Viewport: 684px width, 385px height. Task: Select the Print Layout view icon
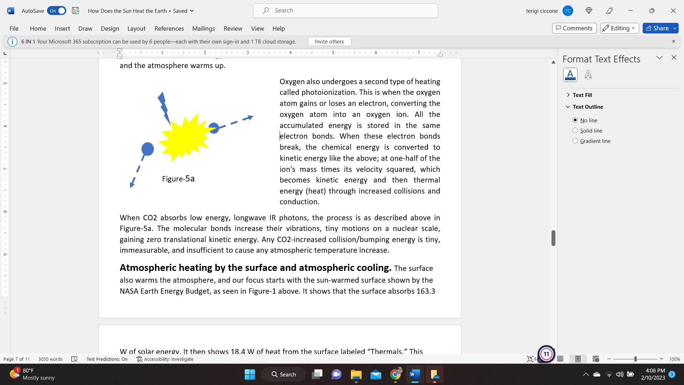(578, 359)
